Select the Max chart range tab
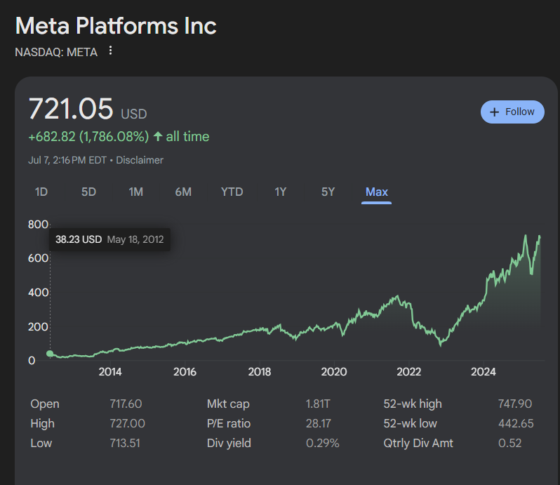Viewport: 560px width, 485px height. pyautogui.click(x=376, y=192)
